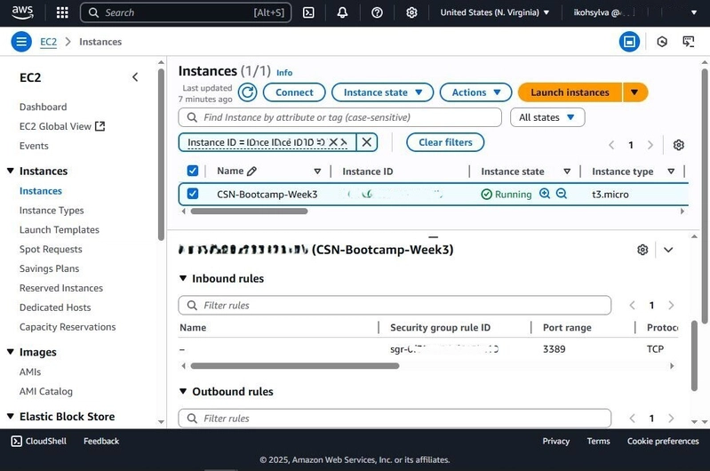Open the top bar settings gear
Viewport: 710px width, 471px height.
click(x=411, y=12)
